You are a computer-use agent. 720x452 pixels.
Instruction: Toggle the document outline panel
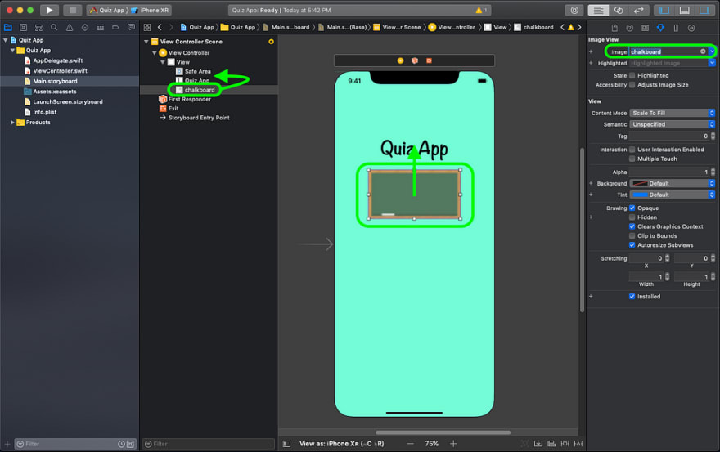(286, 444)
